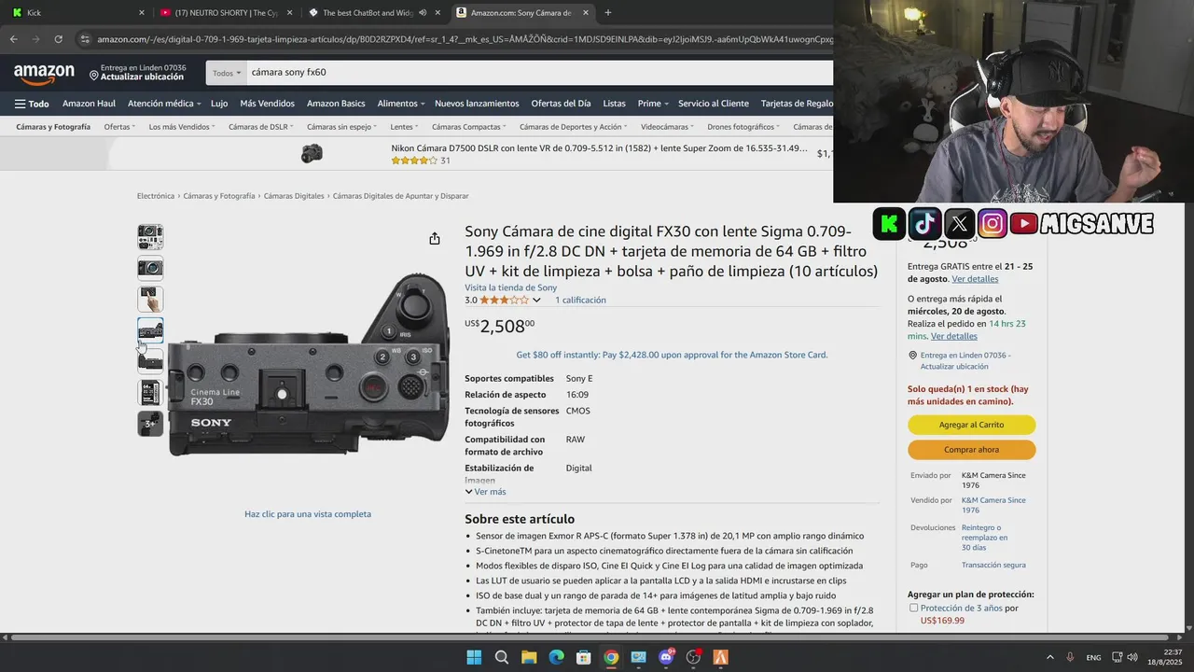1194x672 pixels.
Task: Open File Explorer from taskbar
Action: (x=529, y=657)
